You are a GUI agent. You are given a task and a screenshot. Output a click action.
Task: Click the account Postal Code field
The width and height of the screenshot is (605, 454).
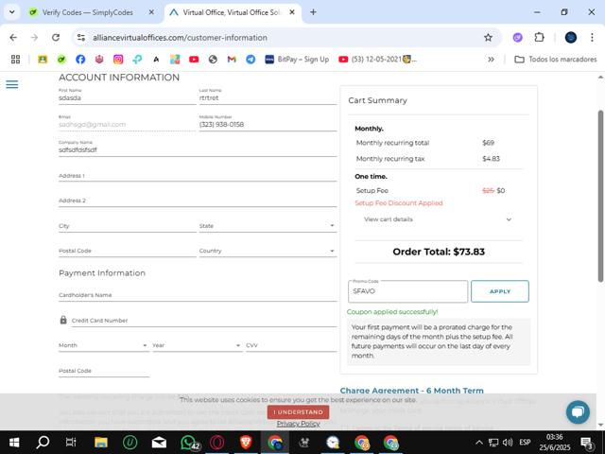point(127,251)
